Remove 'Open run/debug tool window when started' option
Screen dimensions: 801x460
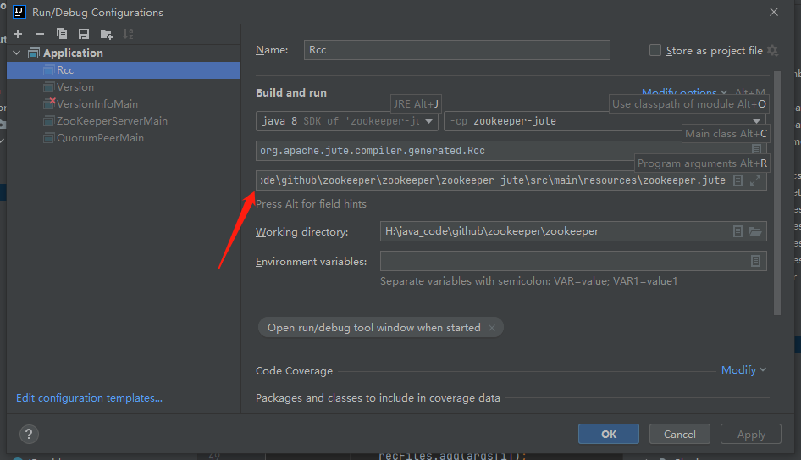tap(492, 328)
